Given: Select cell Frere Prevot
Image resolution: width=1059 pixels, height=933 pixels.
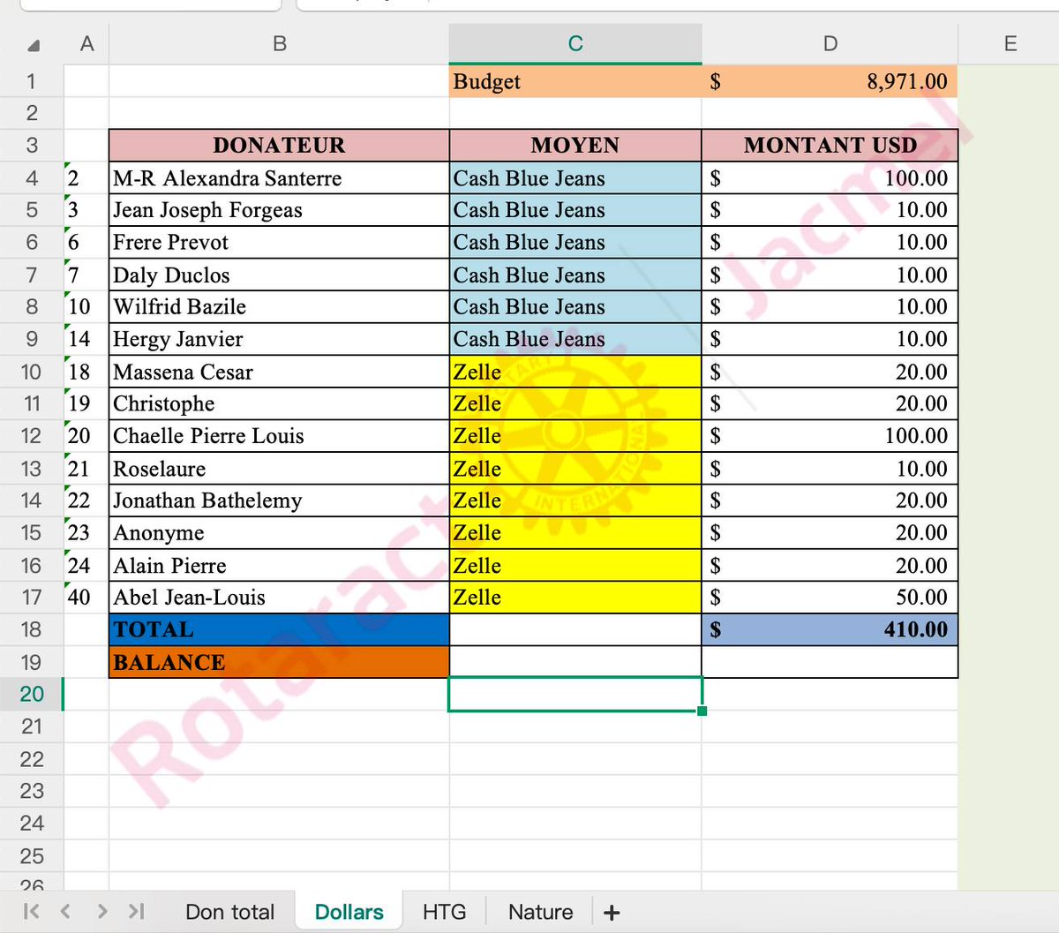Looking at the screenshot, I should (x=279, y=243).
